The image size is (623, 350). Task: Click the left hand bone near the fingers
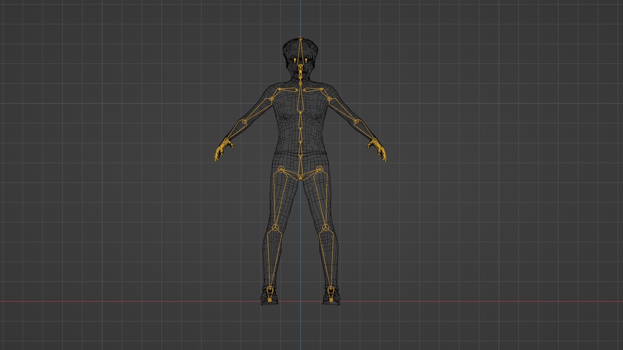pos(224,151)
